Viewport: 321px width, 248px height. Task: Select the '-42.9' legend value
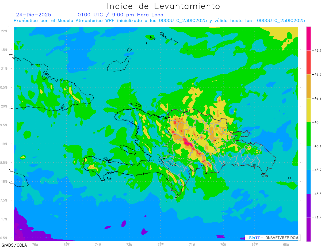(317, 98)
